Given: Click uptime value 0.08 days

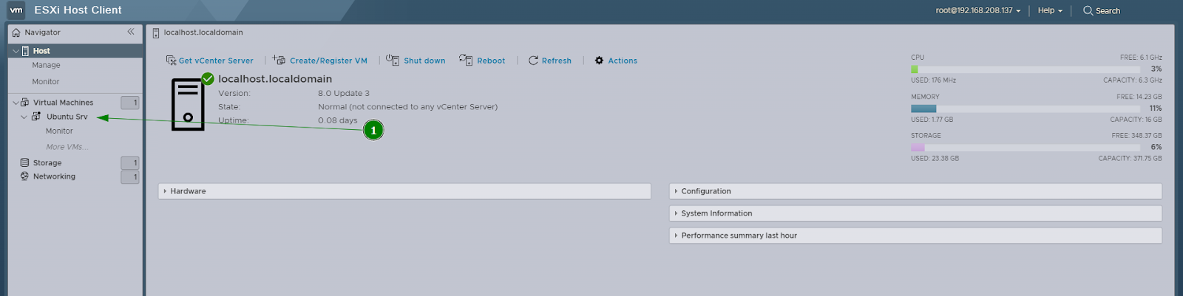Looking at the screenshot, I should pos(338,120).
